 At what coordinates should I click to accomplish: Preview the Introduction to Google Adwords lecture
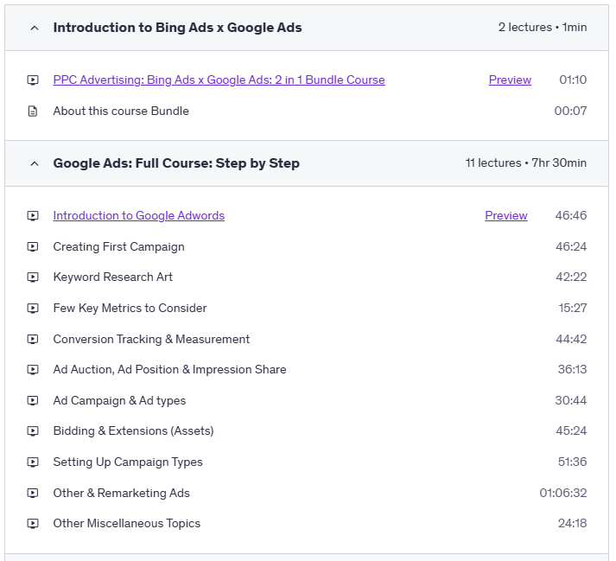tap(505, 216)
